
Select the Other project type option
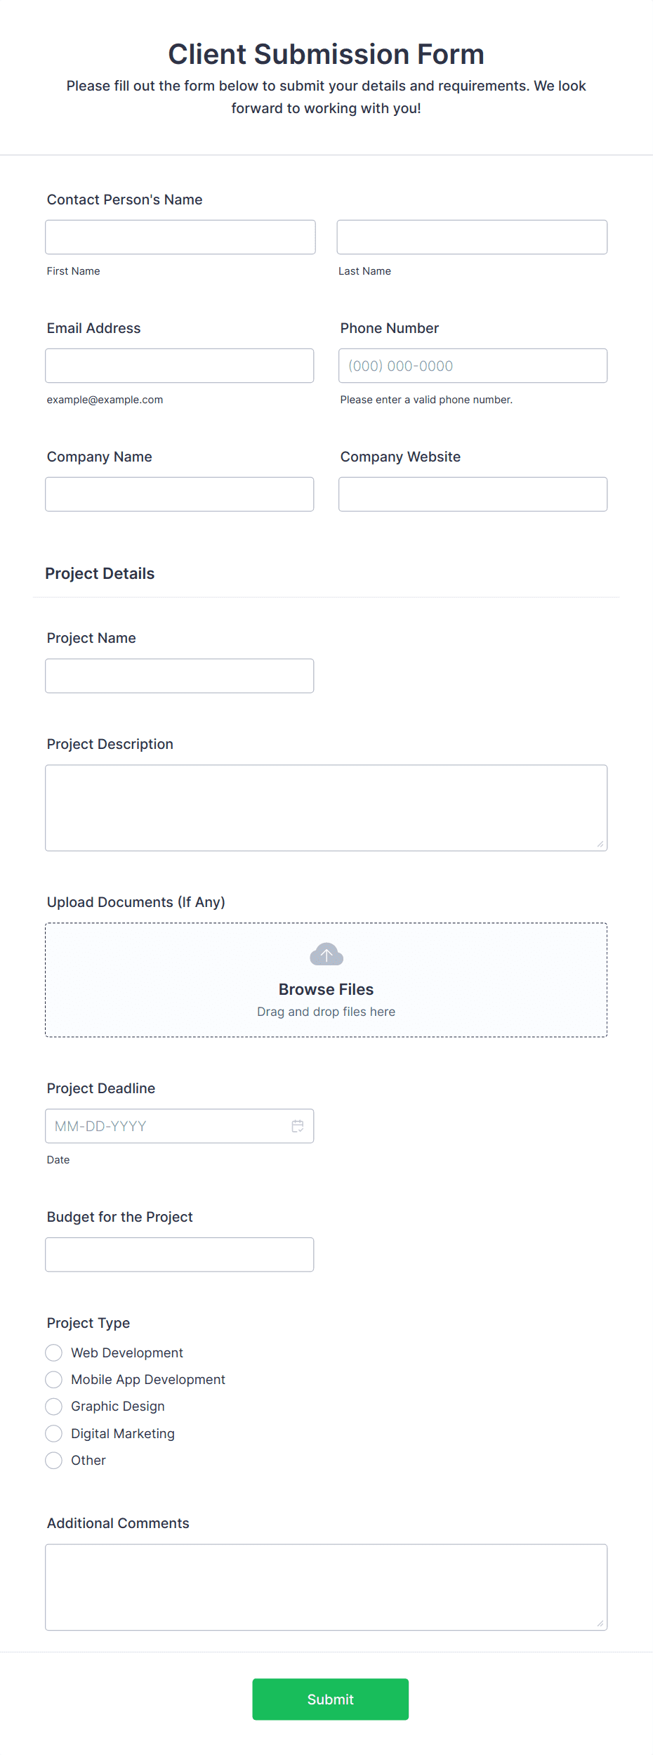coord(53,1460)
